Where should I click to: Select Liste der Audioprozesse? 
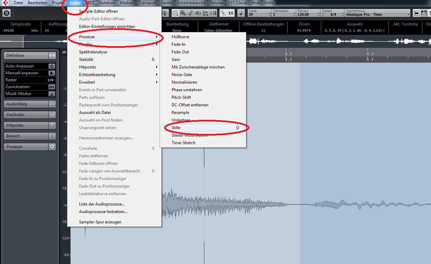pos(115,204)
